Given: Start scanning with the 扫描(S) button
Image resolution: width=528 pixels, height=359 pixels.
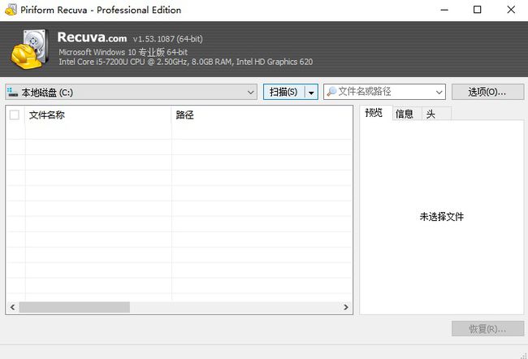Looking at the screenshot, I should click(283, 92).
